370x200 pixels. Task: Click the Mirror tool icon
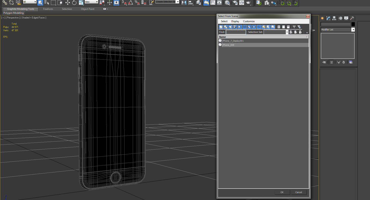tap(184, 3)
